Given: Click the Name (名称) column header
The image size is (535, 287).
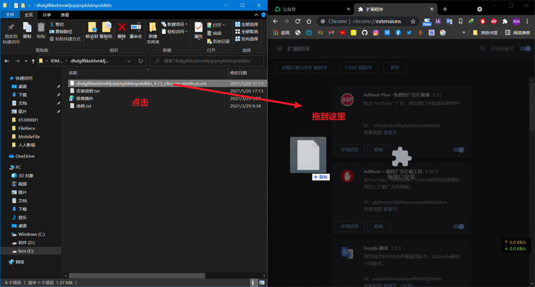Looking at the screenshot, I should [73, 73].
